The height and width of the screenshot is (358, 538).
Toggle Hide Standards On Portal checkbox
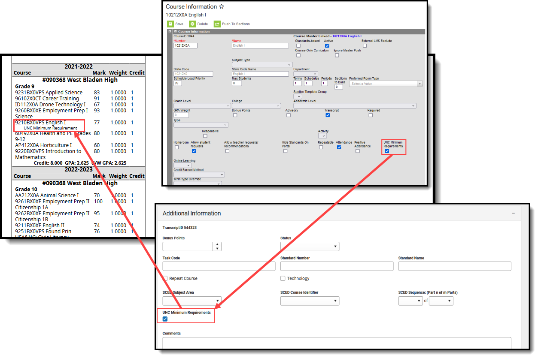tap(285, 151)
